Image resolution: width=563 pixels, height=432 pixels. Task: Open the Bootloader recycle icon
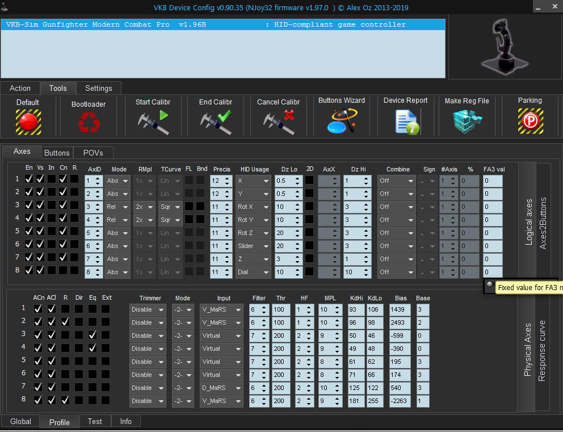tap(89, 122)
